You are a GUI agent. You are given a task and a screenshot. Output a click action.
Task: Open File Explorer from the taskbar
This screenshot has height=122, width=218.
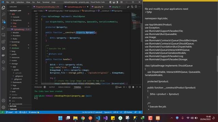tap(75, 118)
